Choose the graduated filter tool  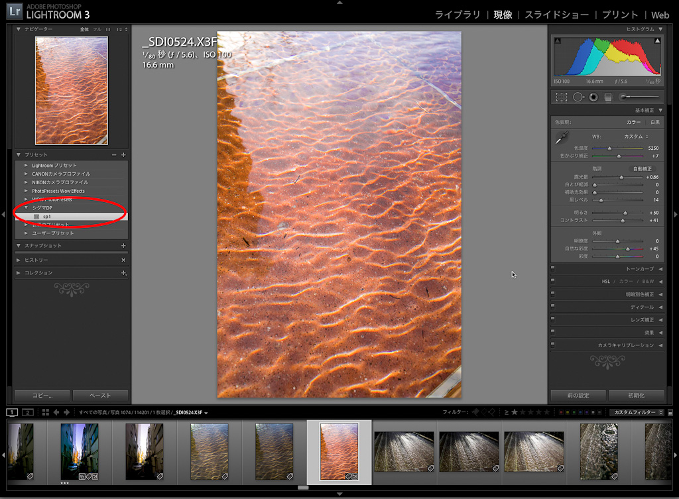click(608, 97)
